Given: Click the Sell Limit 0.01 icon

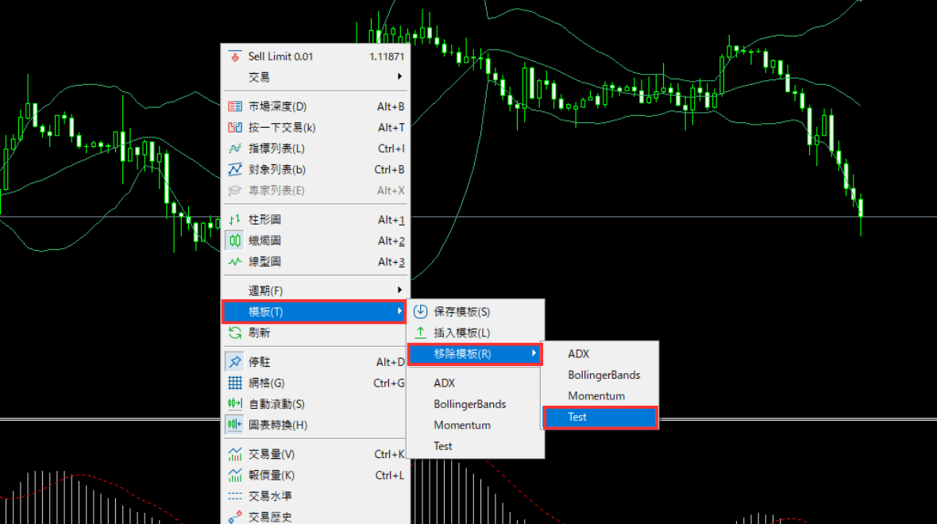Looking at the screenshot, I should (234, 56).
